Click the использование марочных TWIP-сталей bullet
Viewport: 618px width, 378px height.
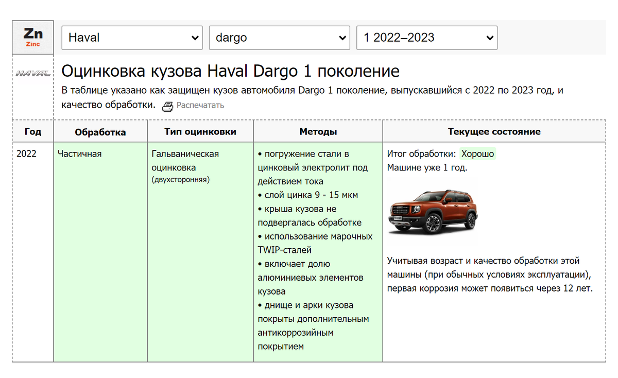click(x=315, y=243)
